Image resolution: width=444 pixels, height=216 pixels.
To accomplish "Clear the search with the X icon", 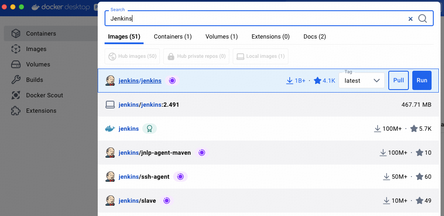I will [x=410, y=19].
